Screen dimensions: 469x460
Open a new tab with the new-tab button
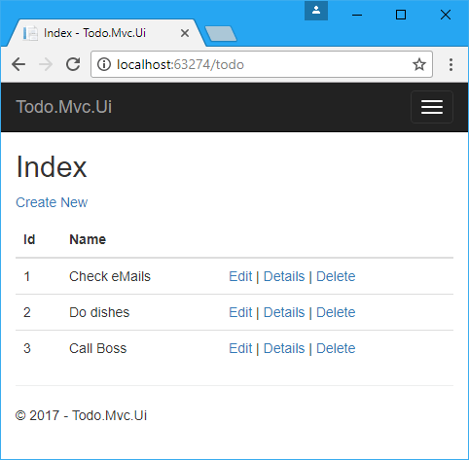[x=221, y=34]
